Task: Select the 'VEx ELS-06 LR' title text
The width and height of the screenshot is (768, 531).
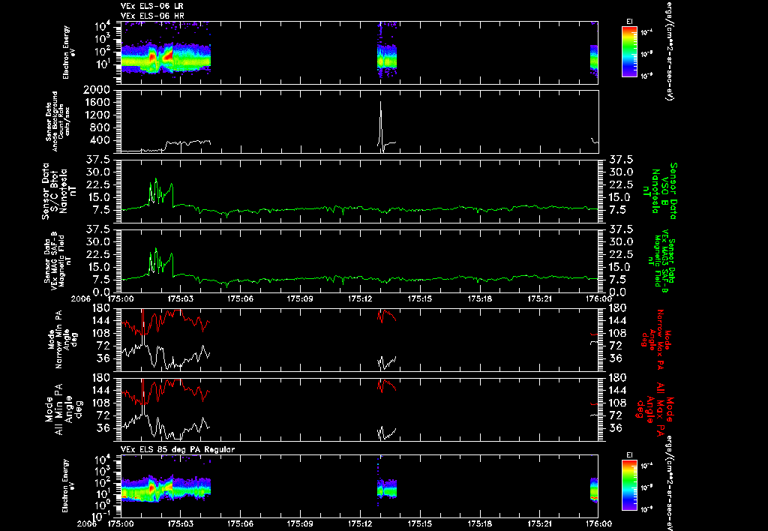Action: pos(151,6)
